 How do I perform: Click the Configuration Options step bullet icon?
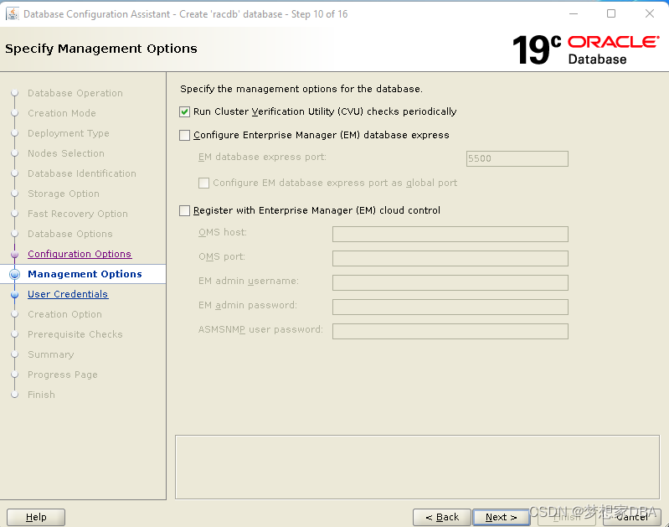[14, 254]
